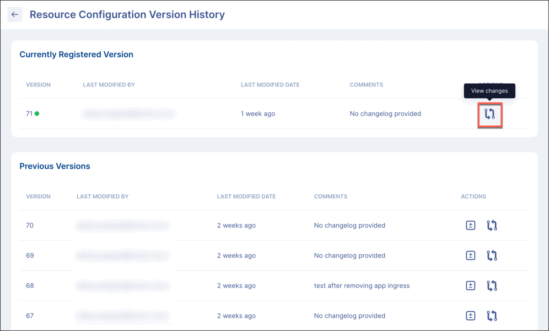Click version 70 'No changelog provided' comment

350,225
